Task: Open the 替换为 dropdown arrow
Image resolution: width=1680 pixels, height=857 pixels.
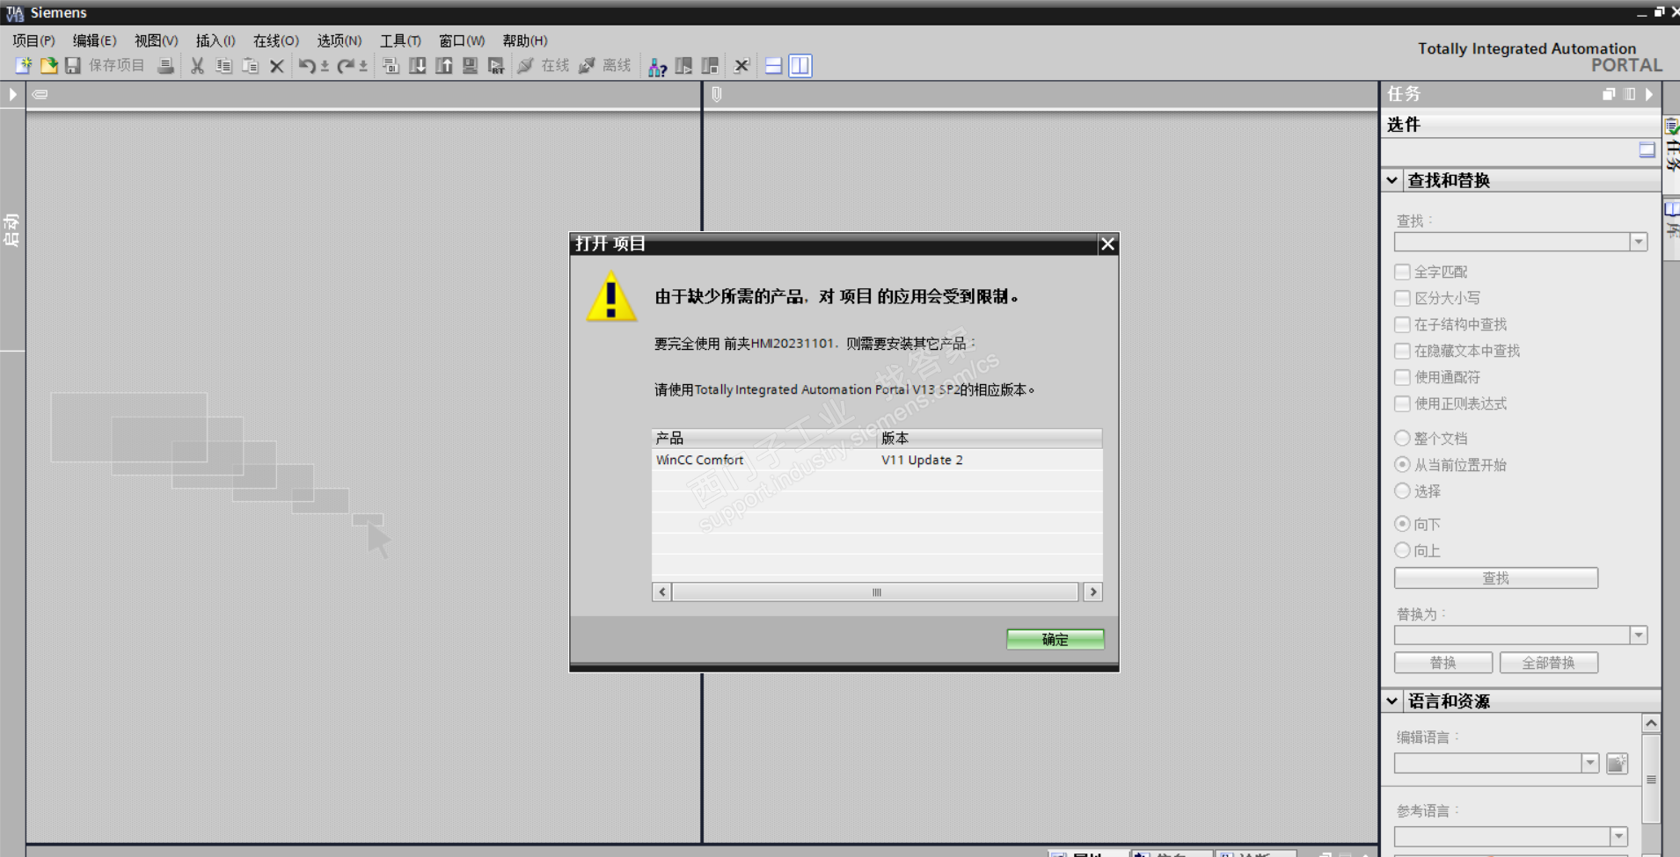Action: (x=1638, y=635)
